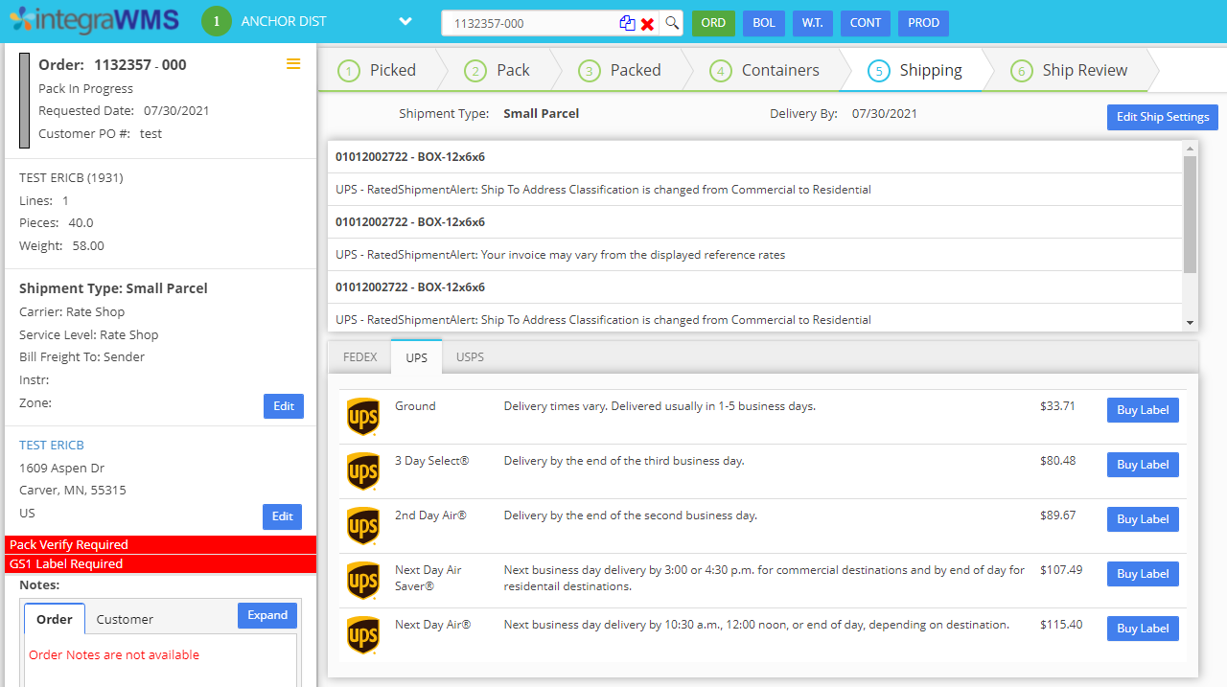The image size is (1227, 687).
Task: Click the GS1 Label Required banner
Action: tap(161, 563)
